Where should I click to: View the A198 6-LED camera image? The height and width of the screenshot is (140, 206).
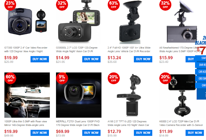tap(130, 95)
